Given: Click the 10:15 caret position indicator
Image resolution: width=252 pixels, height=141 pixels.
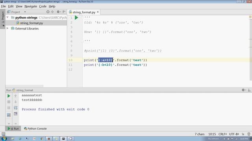Looking at the screenshot, I should 212,134.
